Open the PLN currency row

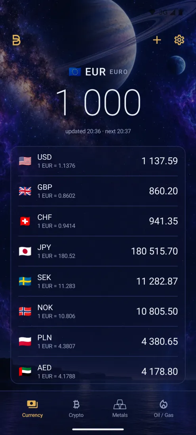pyautogui.click(x=98, y=342)
